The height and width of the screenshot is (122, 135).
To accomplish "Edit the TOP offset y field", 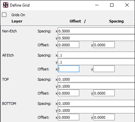I will coord(104,93).
